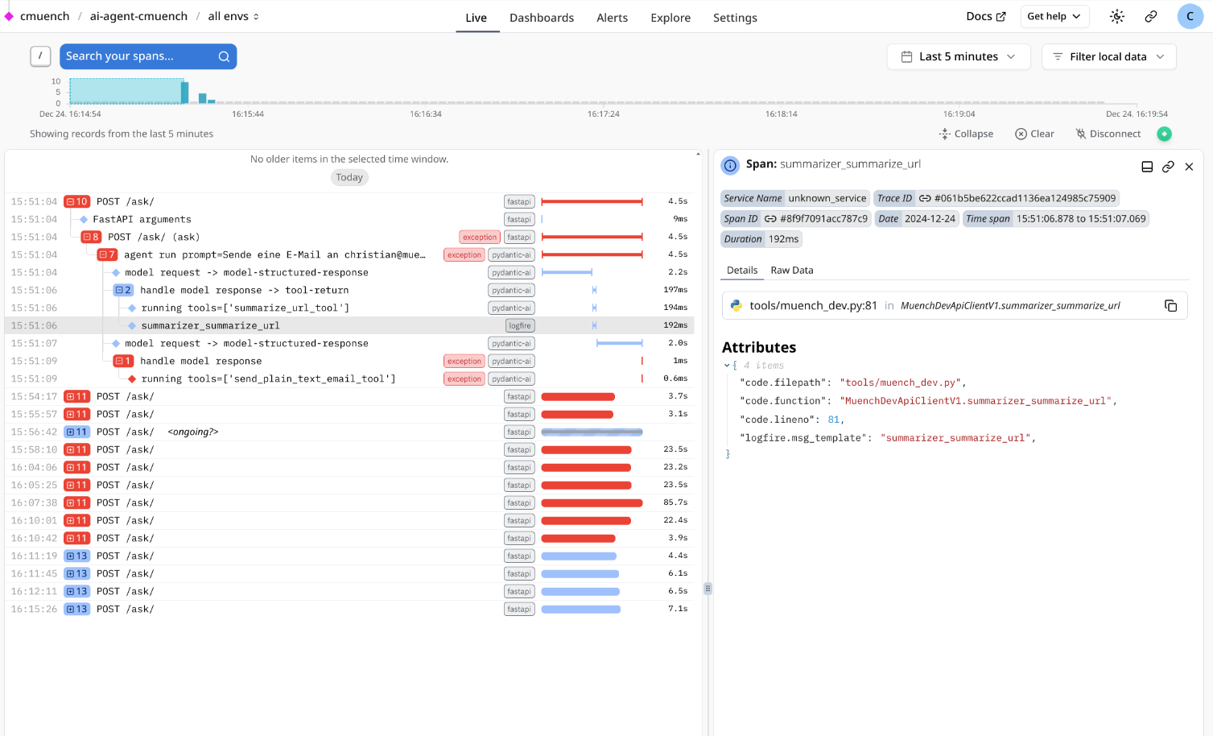Focus the Search your spans field

tap(148, 56)
